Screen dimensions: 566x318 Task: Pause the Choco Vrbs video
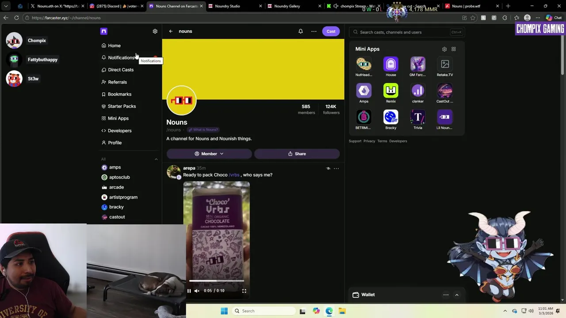coord(189,291)
